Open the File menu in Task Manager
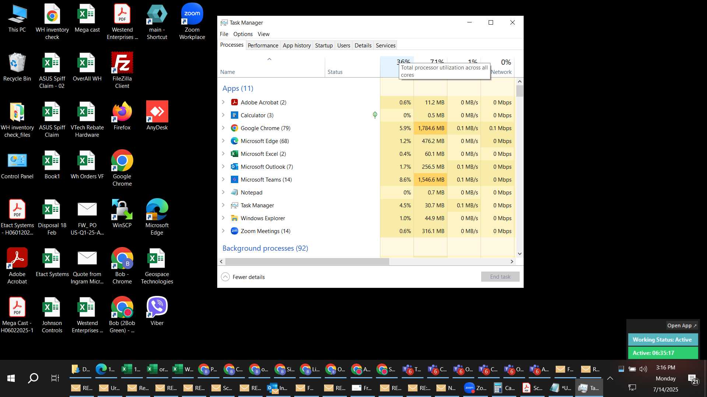Image resolution: width=707 pixels, height=397 pixels. 224,34
